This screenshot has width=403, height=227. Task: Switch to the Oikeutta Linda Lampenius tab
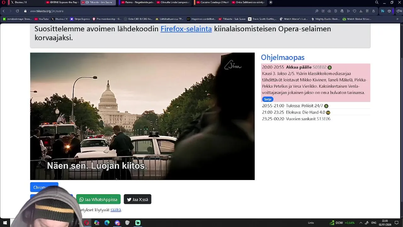point(173,2)
